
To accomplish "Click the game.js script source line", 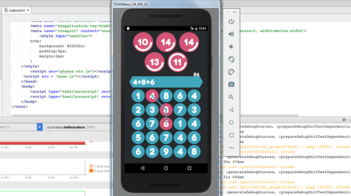I will click(61, 76).
